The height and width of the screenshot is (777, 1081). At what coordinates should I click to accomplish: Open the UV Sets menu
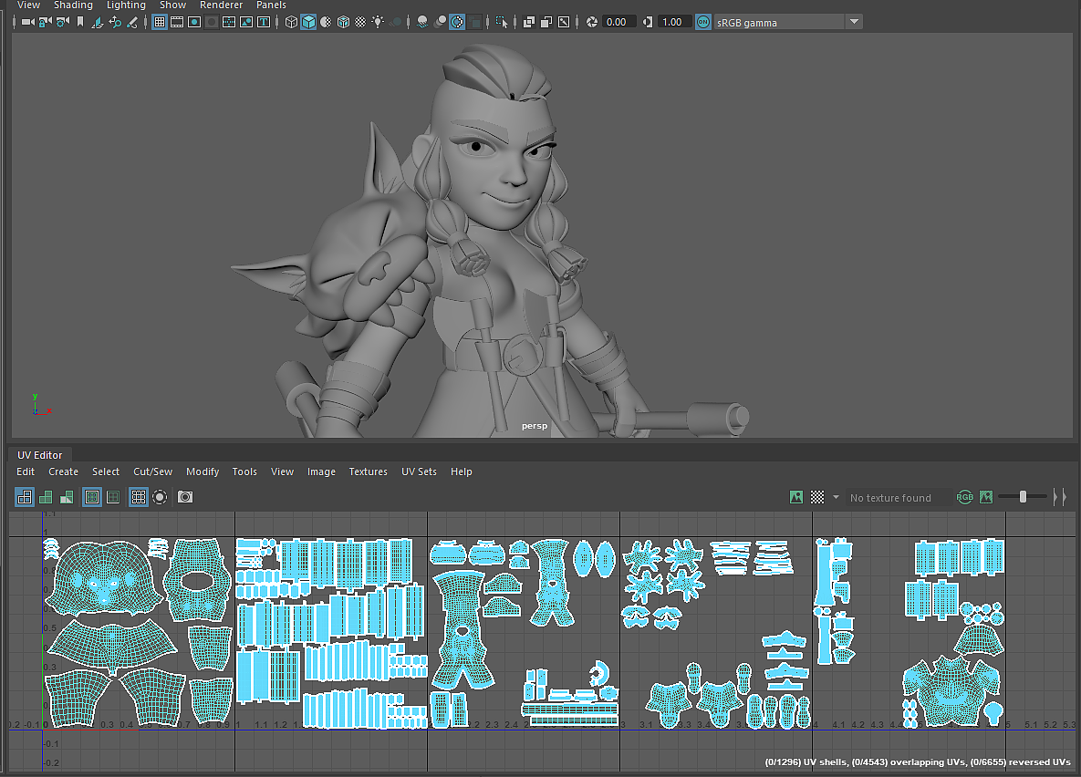[x=419, y=471]
